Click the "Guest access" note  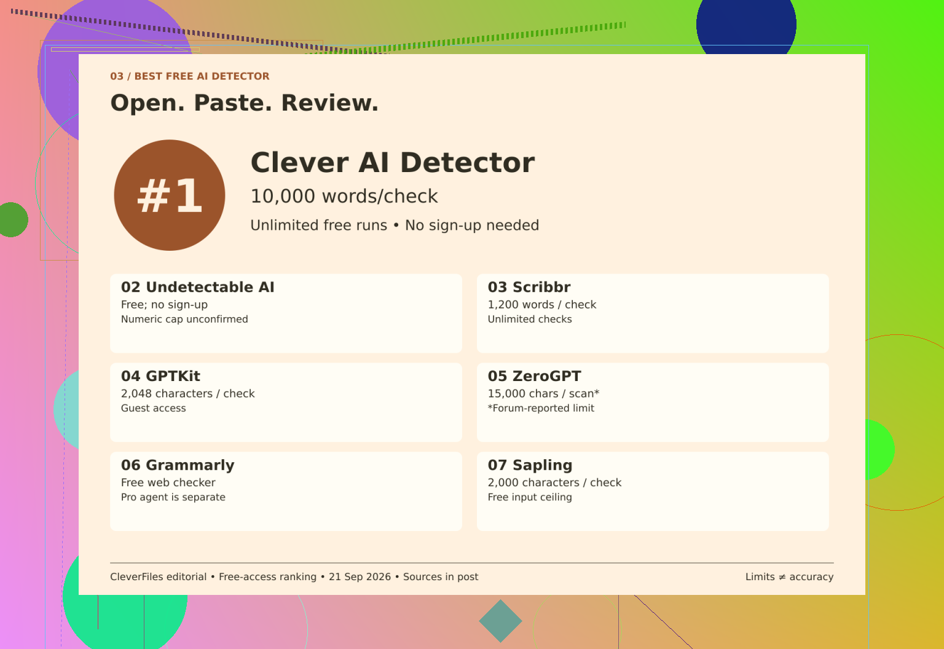coord(154,408)
